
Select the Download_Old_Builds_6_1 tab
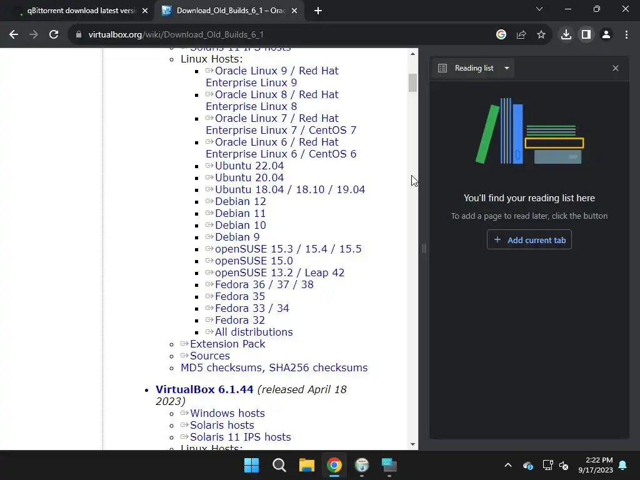tap(229, 11)
